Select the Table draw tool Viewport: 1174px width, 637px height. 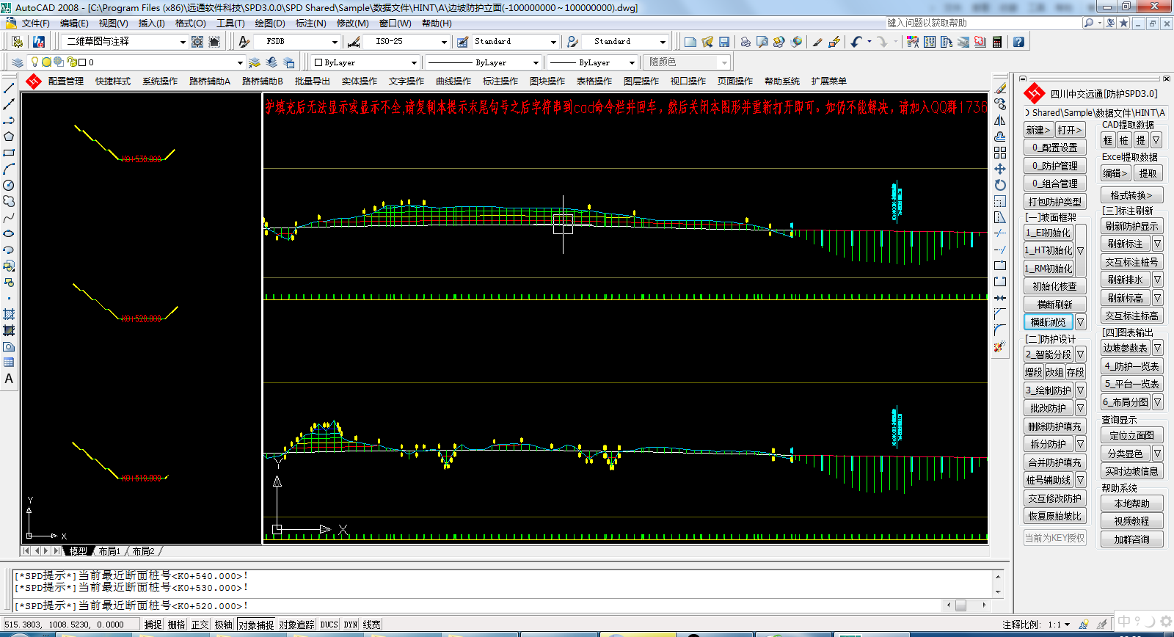click(x=9, y=363)
